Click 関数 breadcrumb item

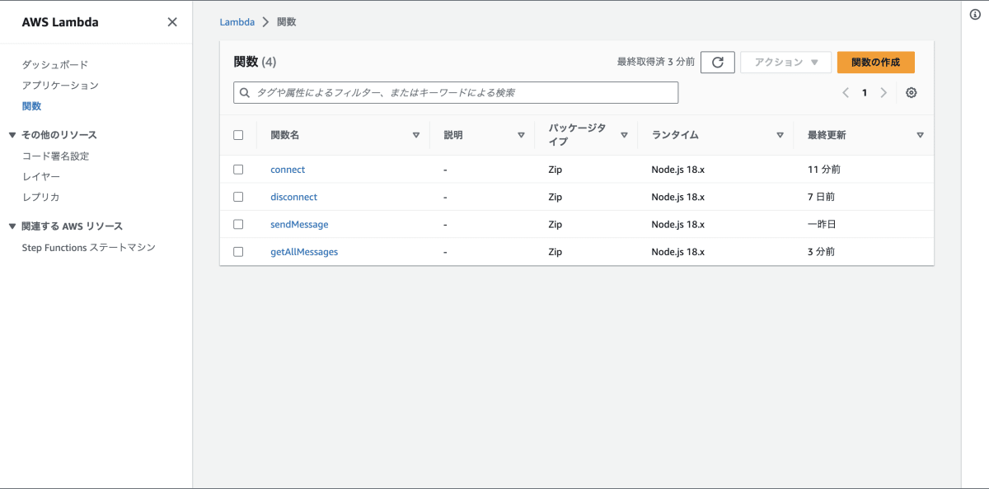[x=286, y=22]
